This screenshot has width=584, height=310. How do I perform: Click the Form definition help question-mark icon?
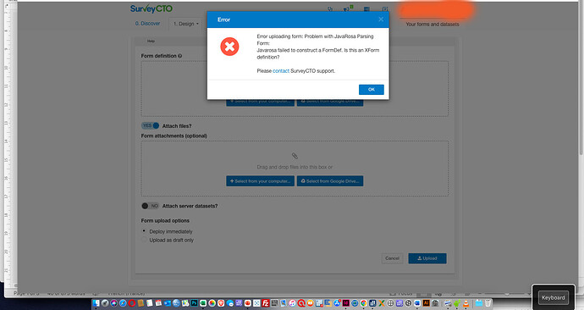[180, 56]
